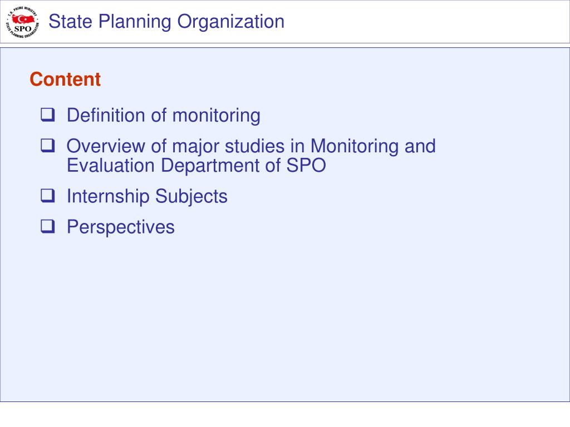570x427 pixels.
Task: Click the white footer strip below the slide
Action: click(x=284, y=414)
